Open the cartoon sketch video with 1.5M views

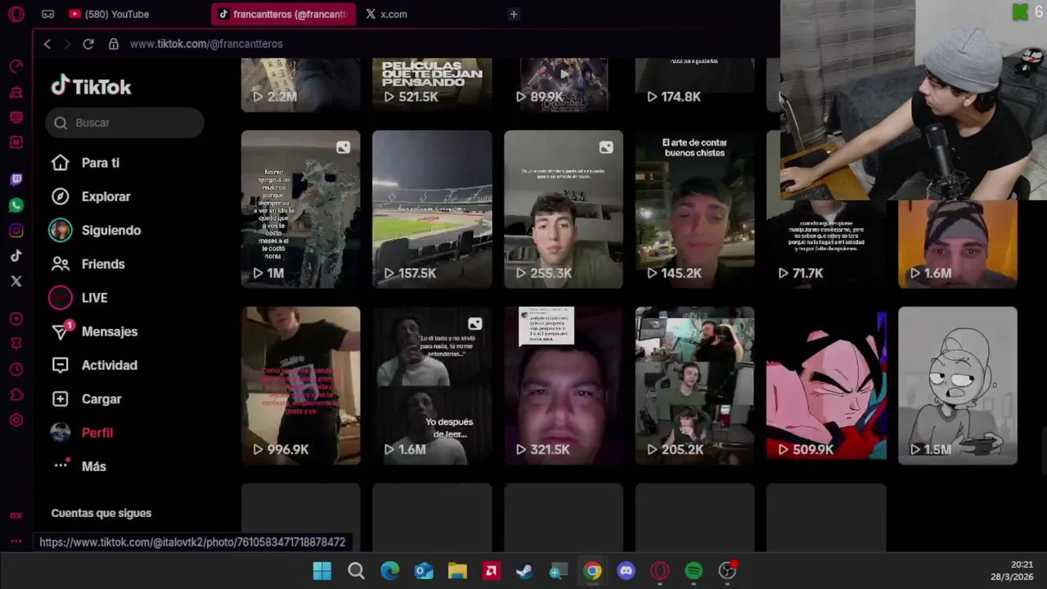[958, 385]
